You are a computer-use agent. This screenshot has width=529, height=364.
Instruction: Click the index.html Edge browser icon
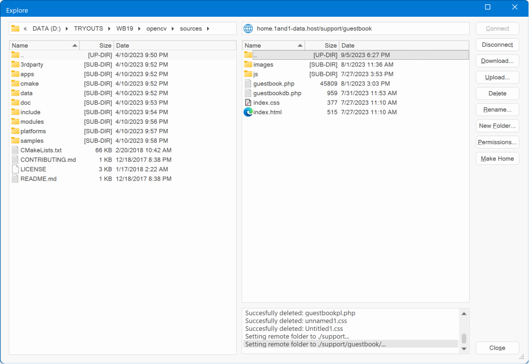pos(248,112)
